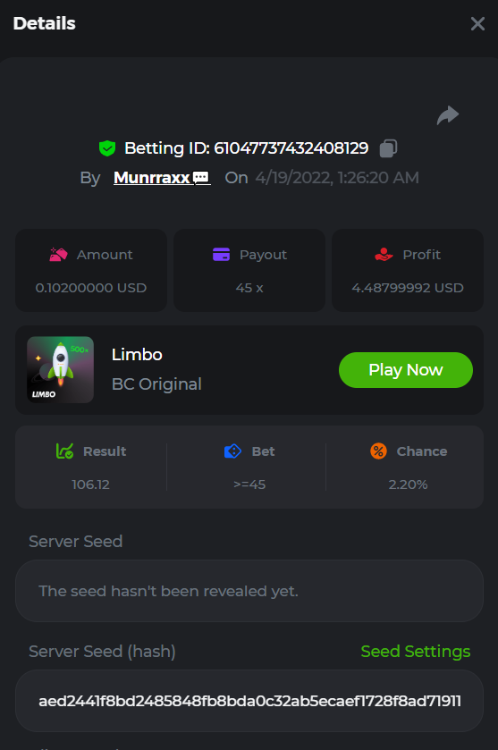The width and height of the screenshot is (498, 750).
Task: Copy the Betting ID with copy icon
Action: (x=388, y=148)
